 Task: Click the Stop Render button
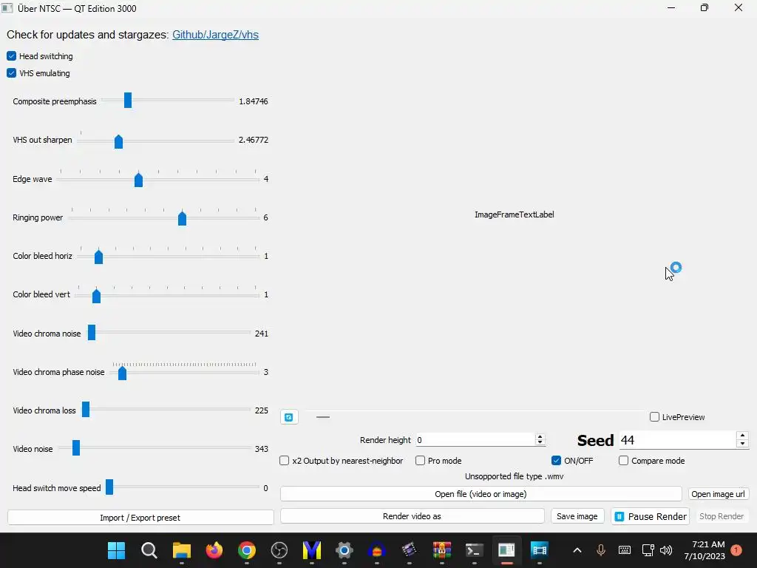(x=722, y=516)
